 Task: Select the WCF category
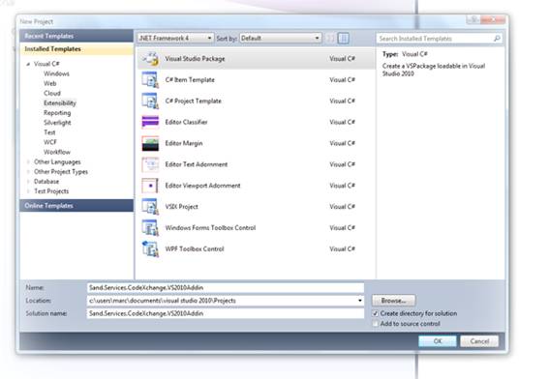(50, 142)
